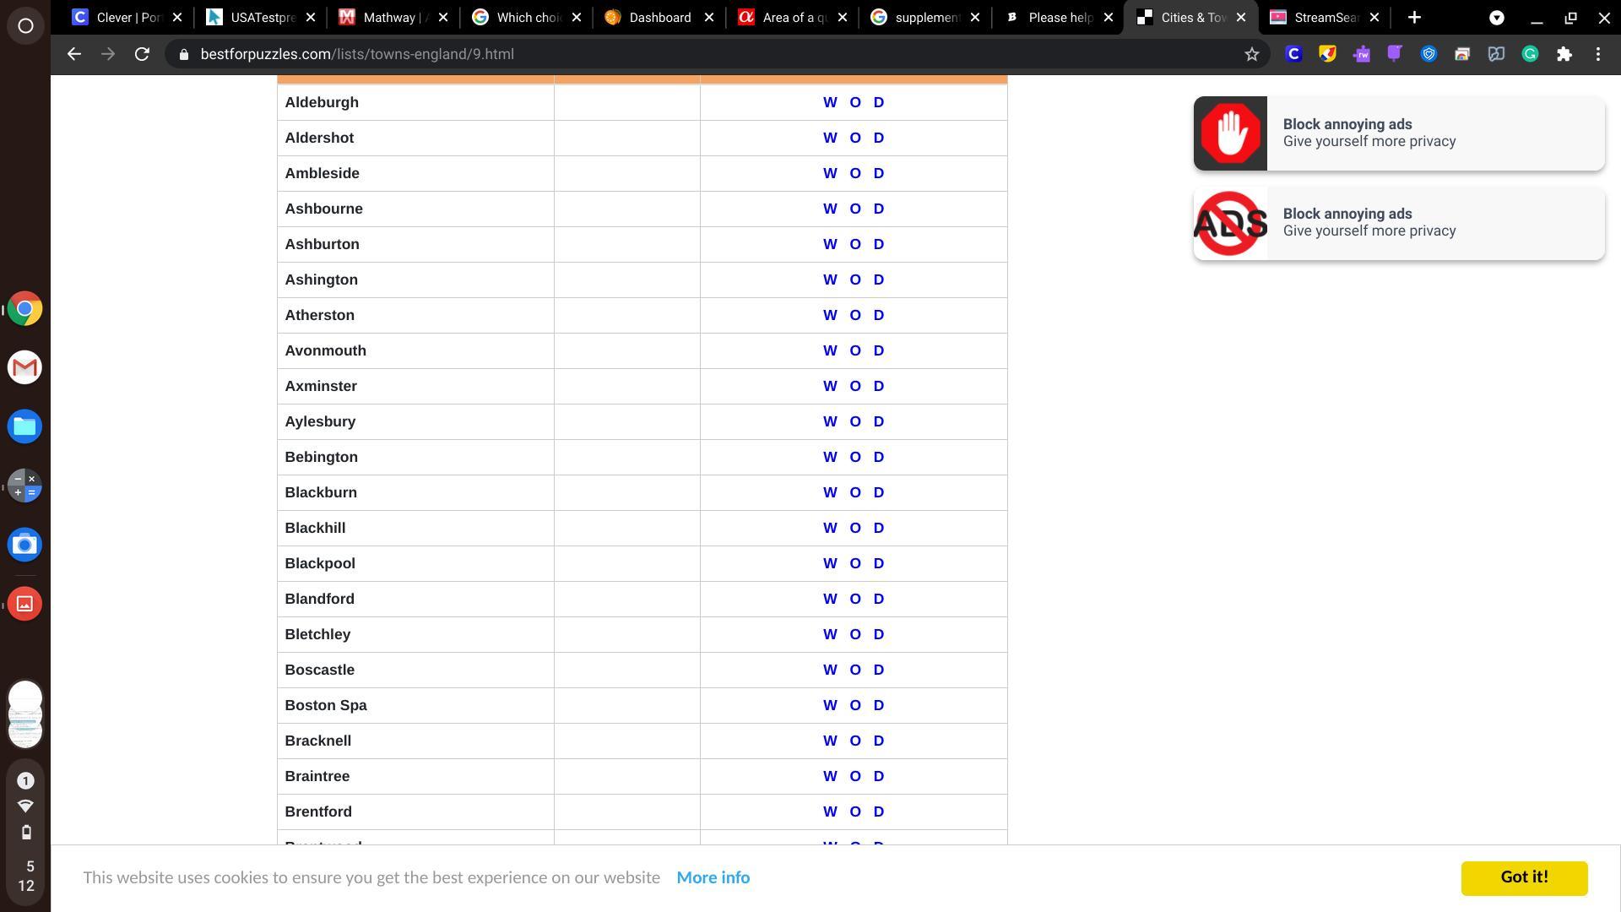1621x912 pixels.
Task: Open the More info cookie link
Action: click(x=713, y=877)
